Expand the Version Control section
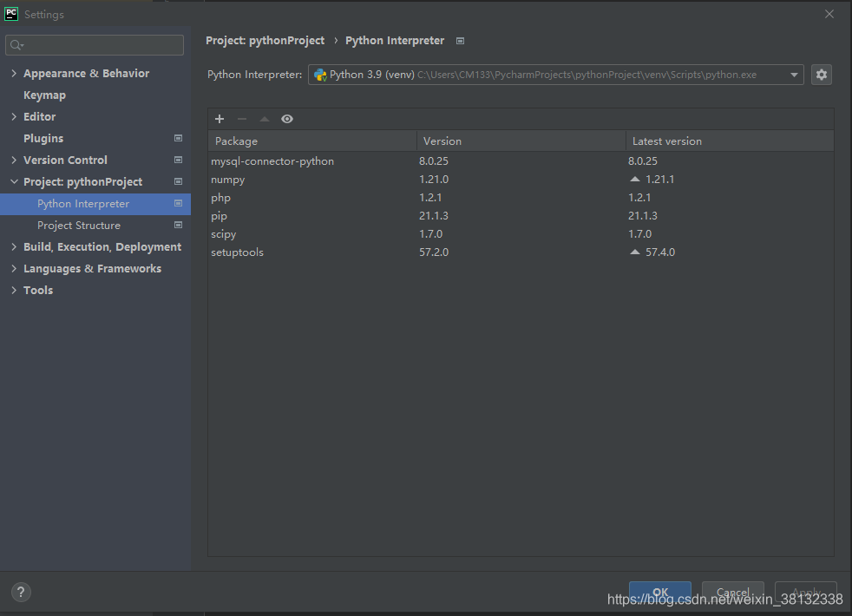 (14, 161)
